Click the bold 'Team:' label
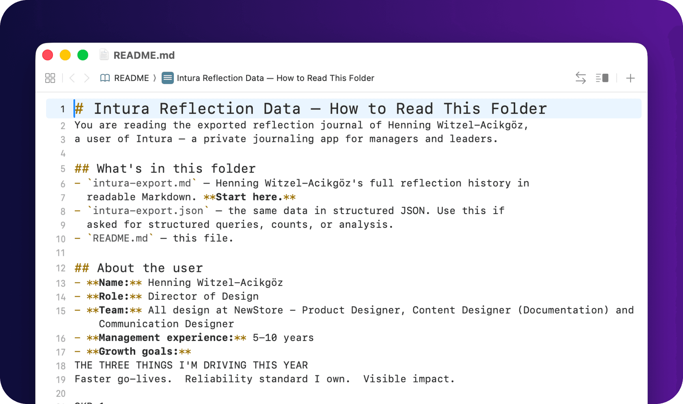Viewport: 683px width, 404px height. click(x=114, y=310)
